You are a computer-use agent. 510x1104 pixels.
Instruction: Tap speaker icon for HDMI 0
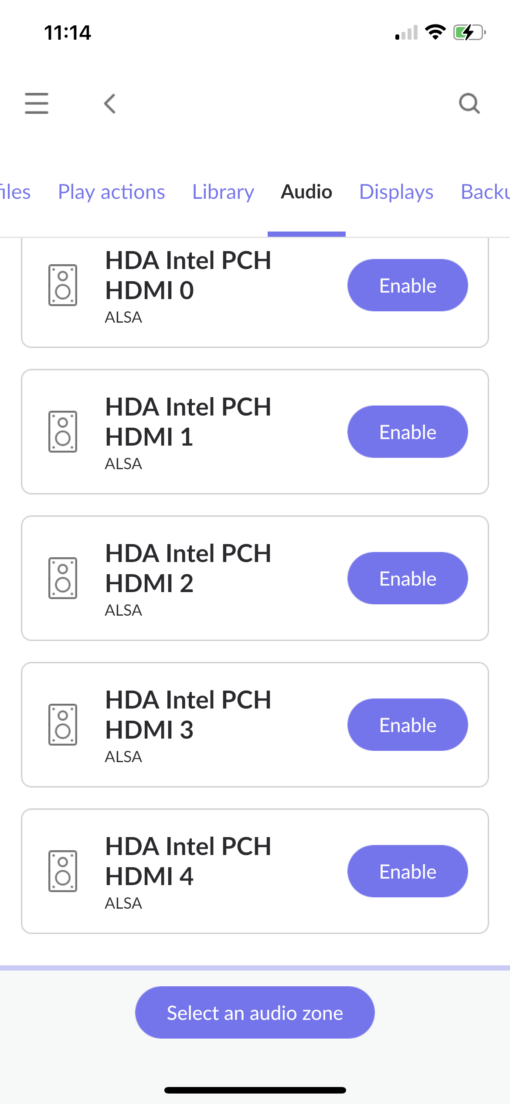(63, 285)
